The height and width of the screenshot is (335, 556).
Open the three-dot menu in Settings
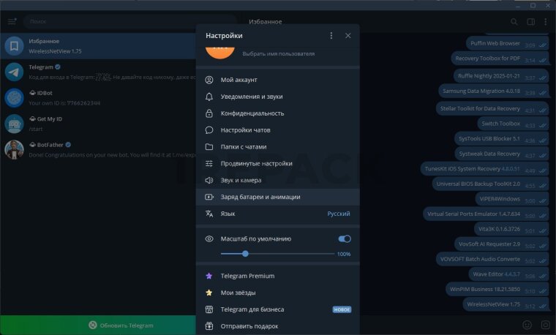(331, 35)
